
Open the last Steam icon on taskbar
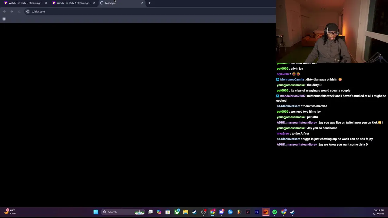pos(292,212)
